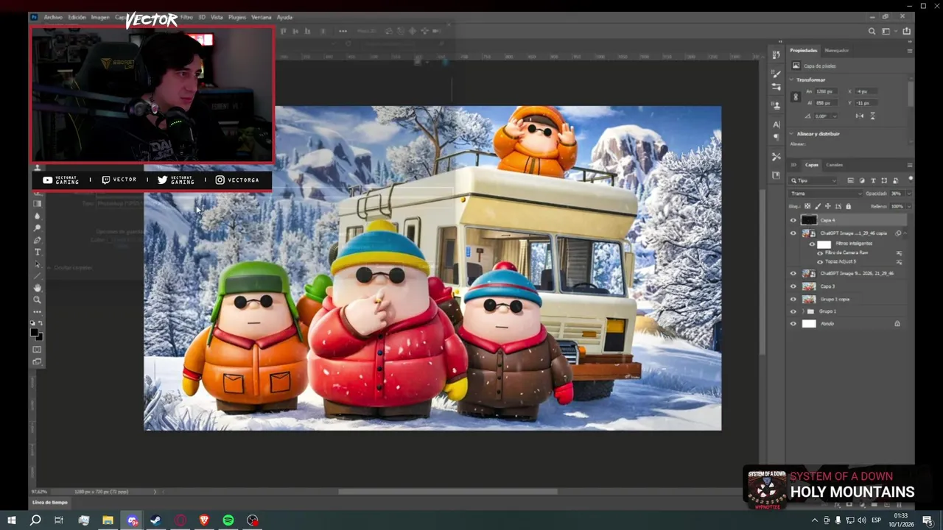
Task: Open the Línea de tiempo panel tab
Action: [49, 502]
